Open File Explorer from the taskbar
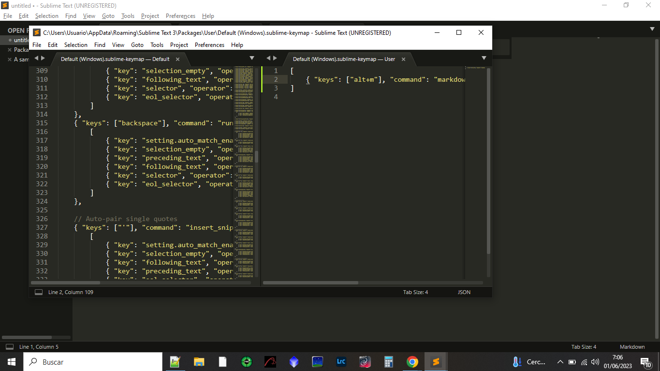This screenshot has width=660, height=371. point(199,362)
